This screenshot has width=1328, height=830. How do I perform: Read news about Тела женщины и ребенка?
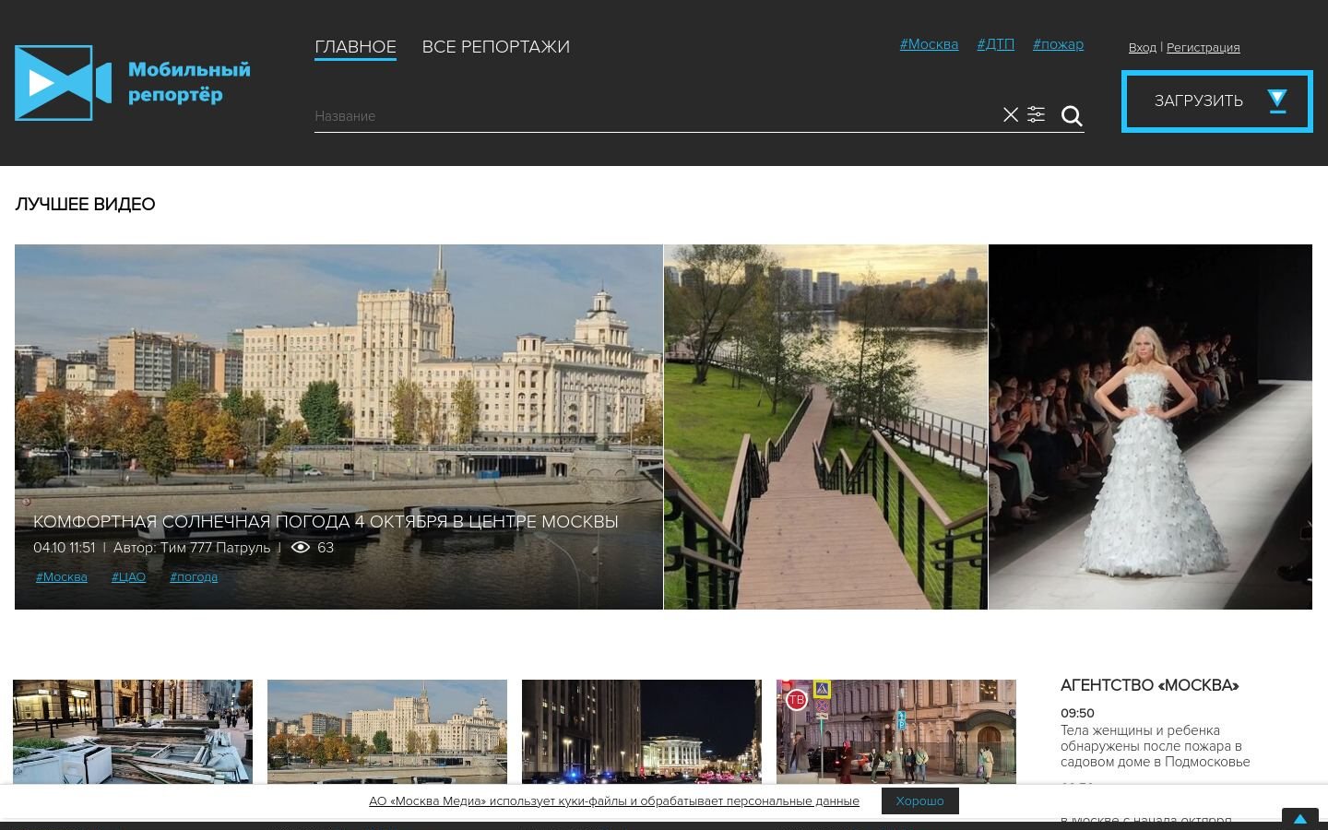[1156, 746]
